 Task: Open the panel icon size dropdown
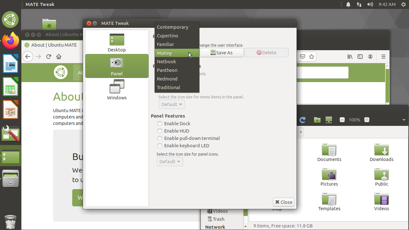click(170, 162)
